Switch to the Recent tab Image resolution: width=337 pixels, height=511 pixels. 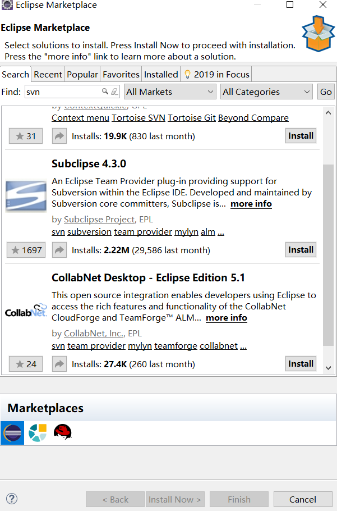[x=48, y=74]
